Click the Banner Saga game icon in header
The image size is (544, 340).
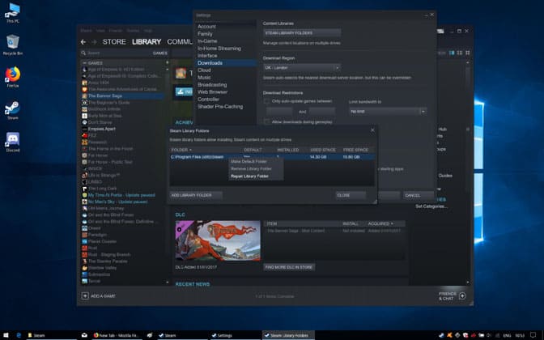pyautogui.click(x=181, y=73)
